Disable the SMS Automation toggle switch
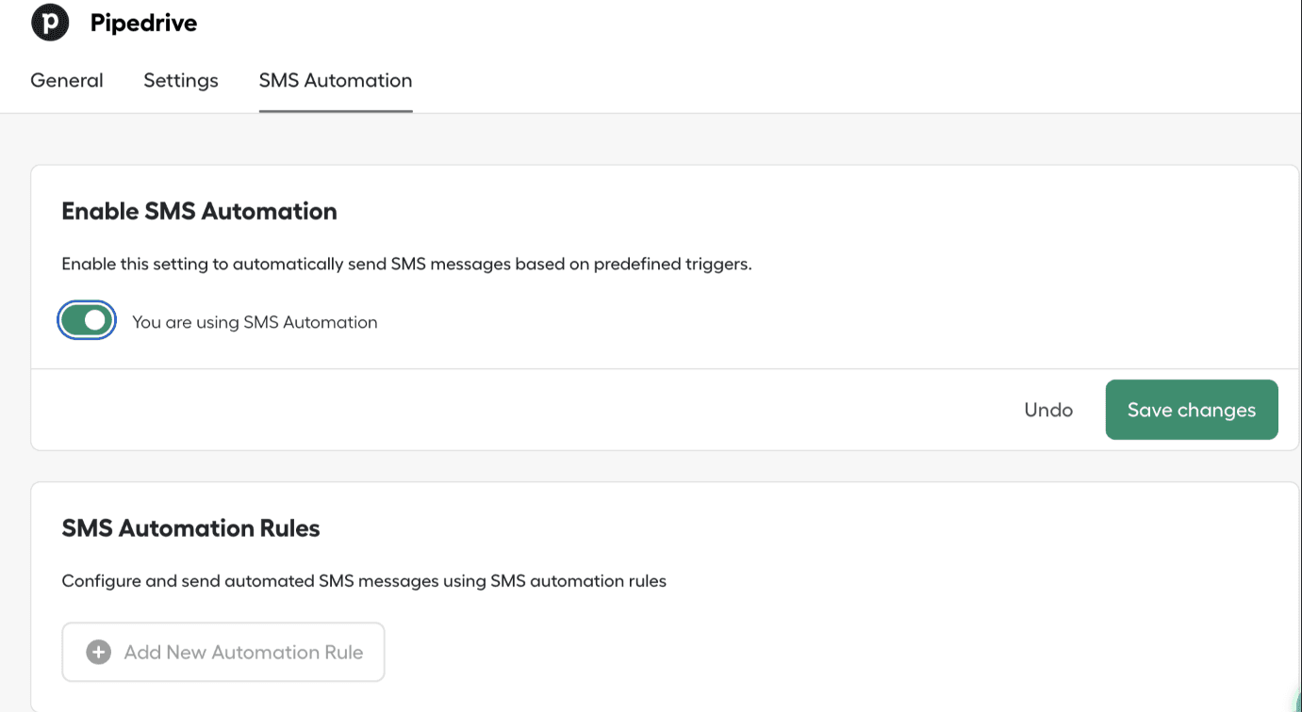This screenshot has height=712, width=1302. point(87,321)
